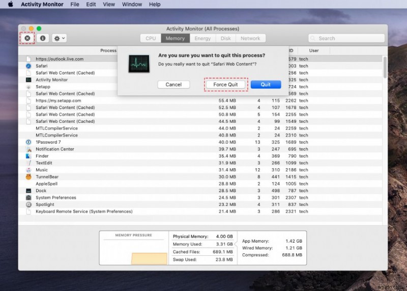Click Cancel in the quit dialog
This screenshot has width=407, height=291.
point(173,85)
